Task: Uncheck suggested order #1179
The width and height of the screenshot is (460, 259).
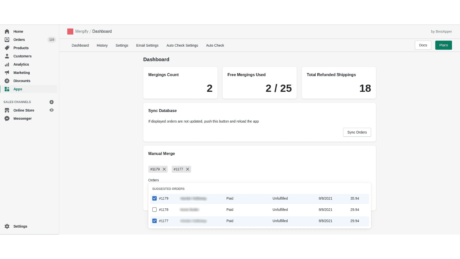Action: (x=154, y=198)
